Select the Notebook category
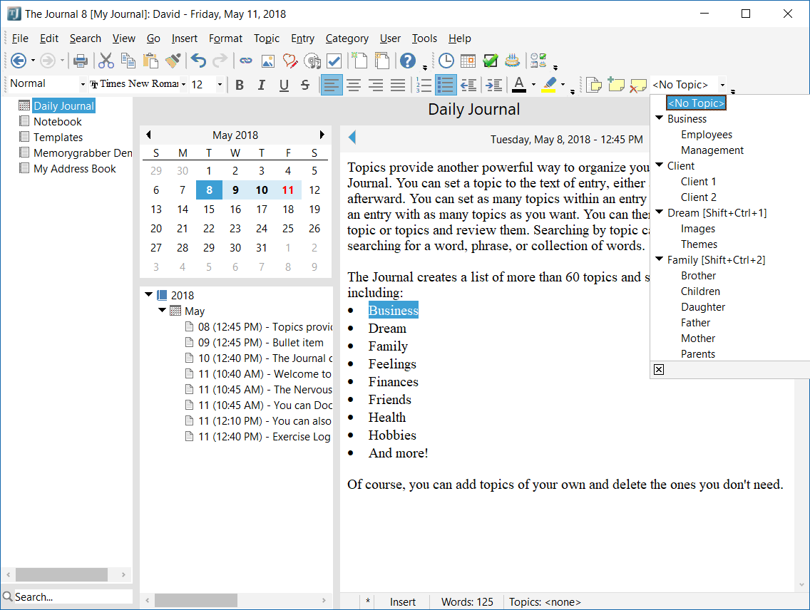The image size is (810, 610). coord(57,122)
